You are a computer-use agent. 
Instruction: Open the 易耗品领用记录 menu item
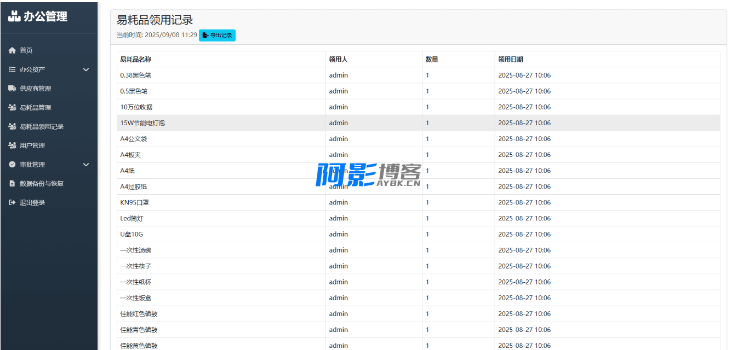coord(42,127)
